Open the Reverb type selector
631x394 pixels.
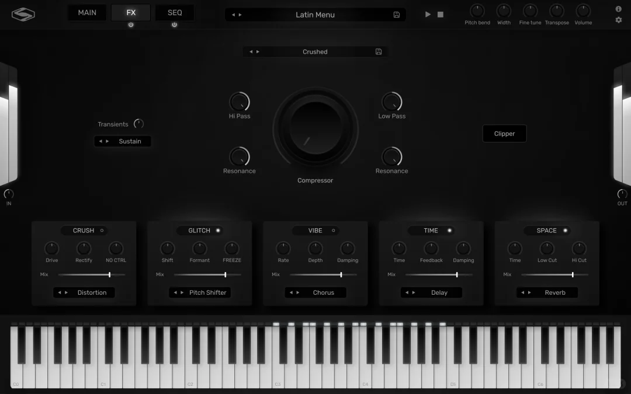547,292
